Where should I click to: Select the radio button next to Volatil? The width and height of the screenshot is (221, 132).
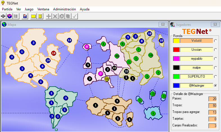pyautogui.click(x=215, y=41)
